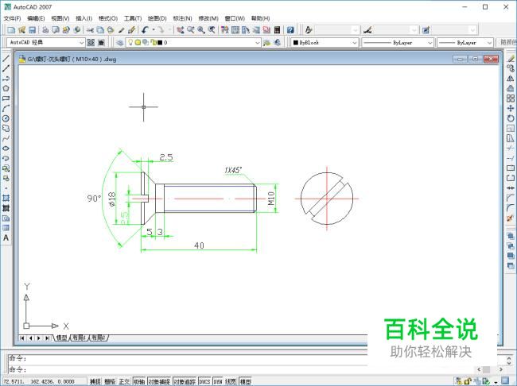Switch to the 模型 model tab
Viewport: 517px width, 386px height.
(x=61, y=338)
